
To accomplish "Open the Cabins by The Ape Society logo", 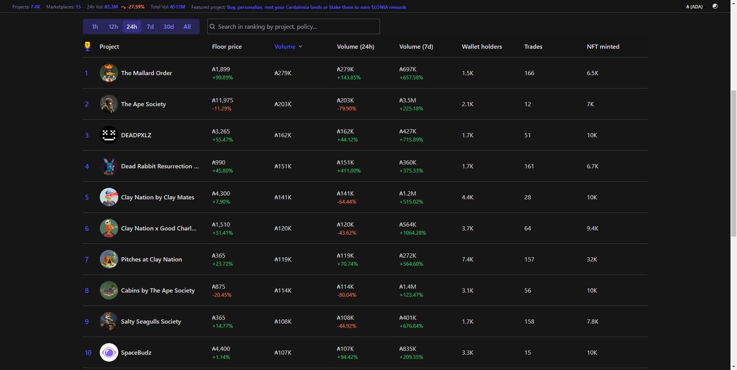I will [x=108, y=290].
